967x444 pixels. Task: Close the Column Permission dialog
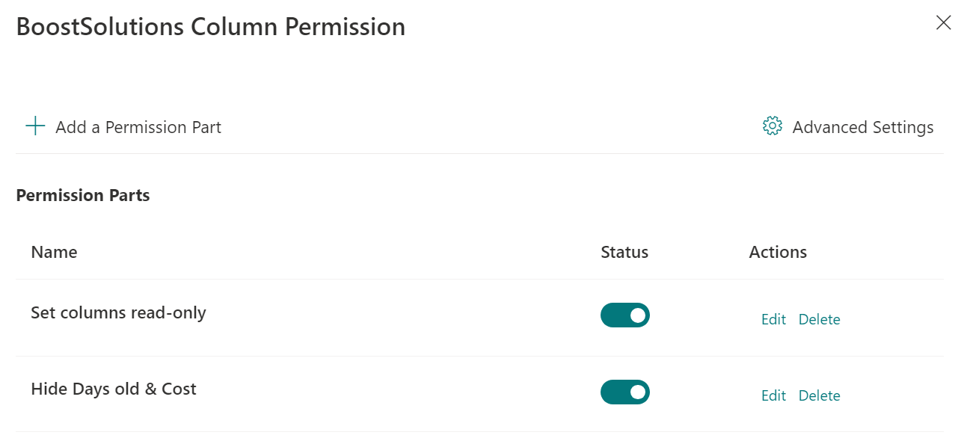pyautogui.click(x=944, y=23)
